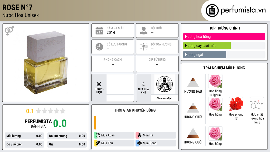Click the Mùa Thu leaf icon
Screen dimensions: 270x152
click(x=98, y=143)
